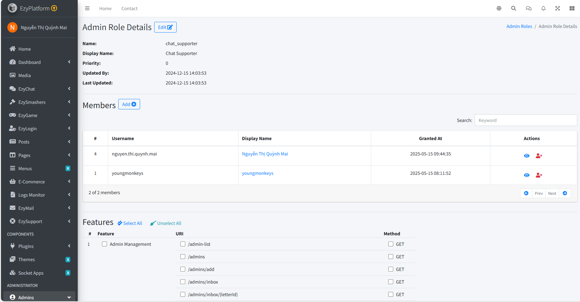580x302 pixels.
Task: Open the chat messages icon in navbar
Action: (x=528, y=8)
